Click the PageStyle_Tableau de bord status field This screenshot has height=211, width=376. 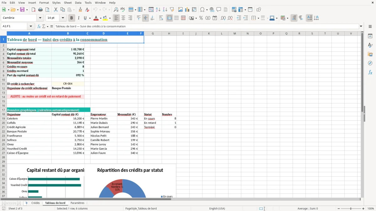(141, 208)
